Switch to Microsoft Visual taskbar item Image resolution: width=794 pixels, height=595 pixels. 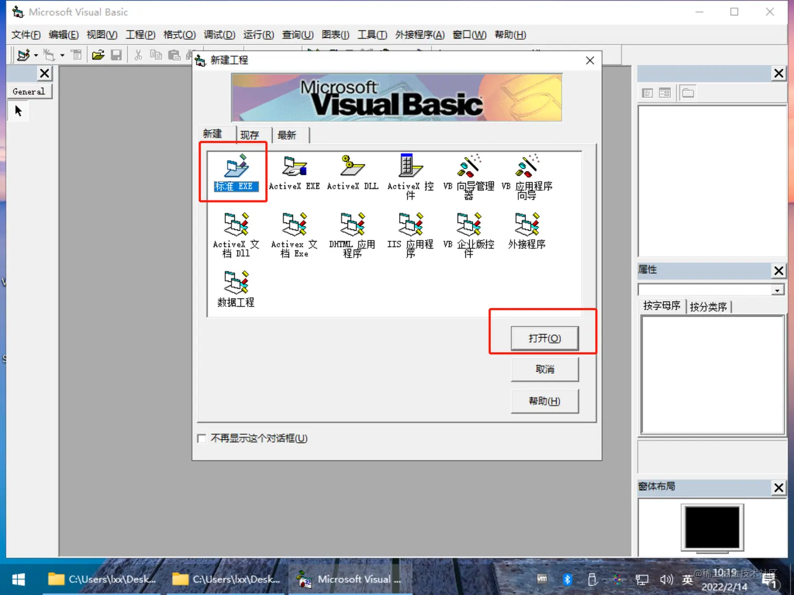click(x=349, y=579)
